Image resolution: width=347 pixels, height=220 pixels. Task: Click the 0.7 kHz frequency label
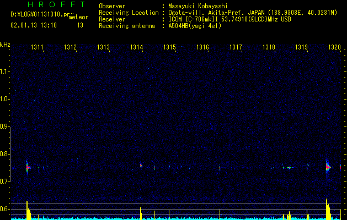point(5,182)
